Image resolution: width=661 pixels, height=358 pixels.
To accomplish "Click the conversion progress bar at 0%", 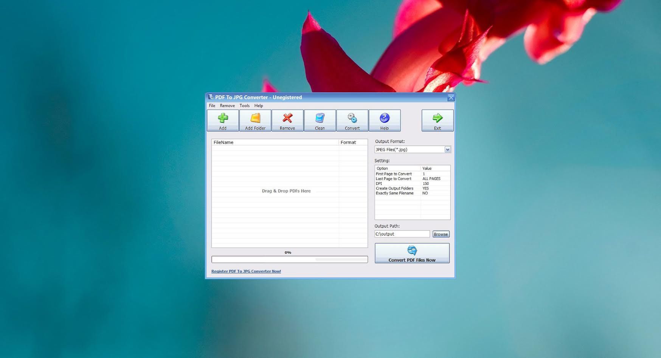I will (289, 259).
